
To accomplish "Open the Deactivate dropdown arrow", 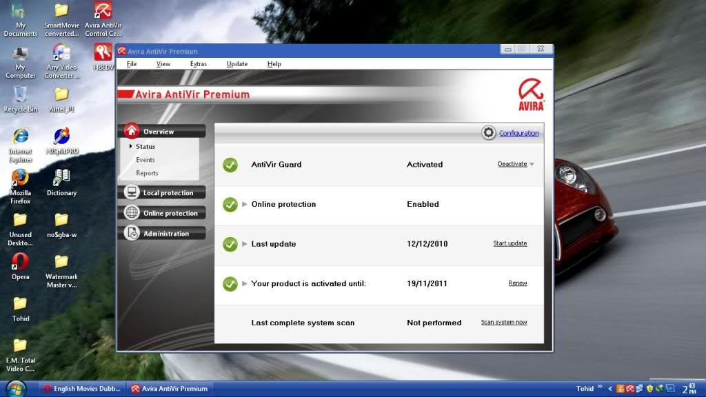I will click(532, 164).
